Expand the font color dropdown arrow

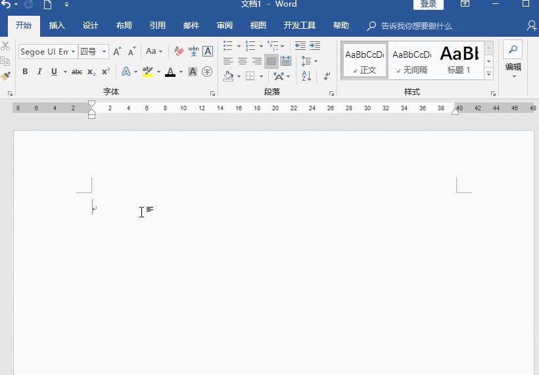click(x=181, y=72)
